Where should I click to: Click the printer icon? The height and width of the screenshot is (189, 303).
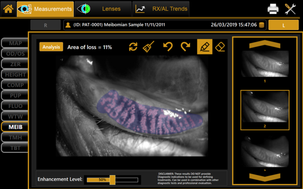[273, 9]
